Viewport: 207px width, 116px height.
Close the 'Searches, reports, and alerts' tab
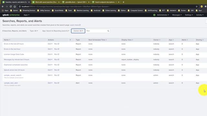pos(29,2)
